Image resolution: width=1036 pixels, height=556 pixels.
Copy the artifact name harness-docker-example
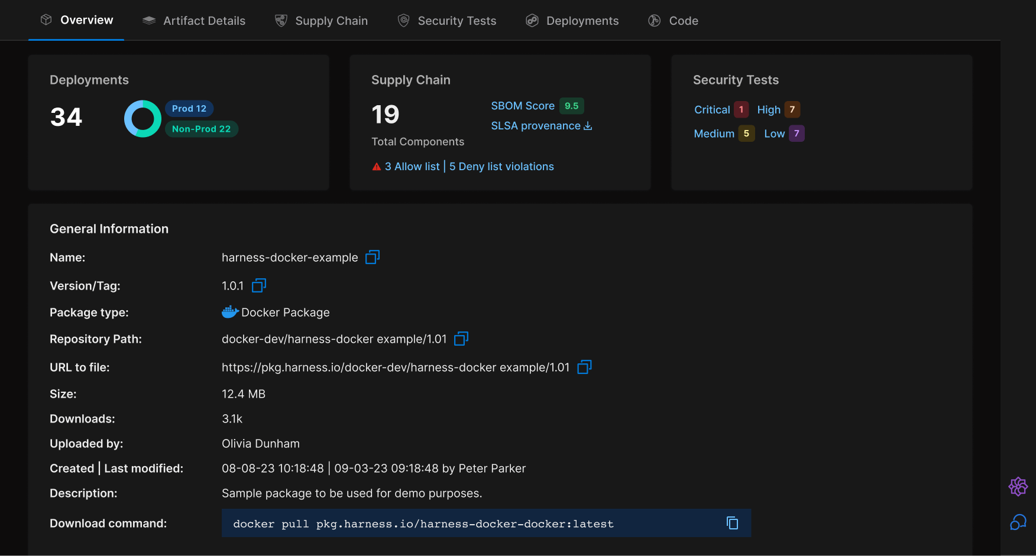(373, 257)
